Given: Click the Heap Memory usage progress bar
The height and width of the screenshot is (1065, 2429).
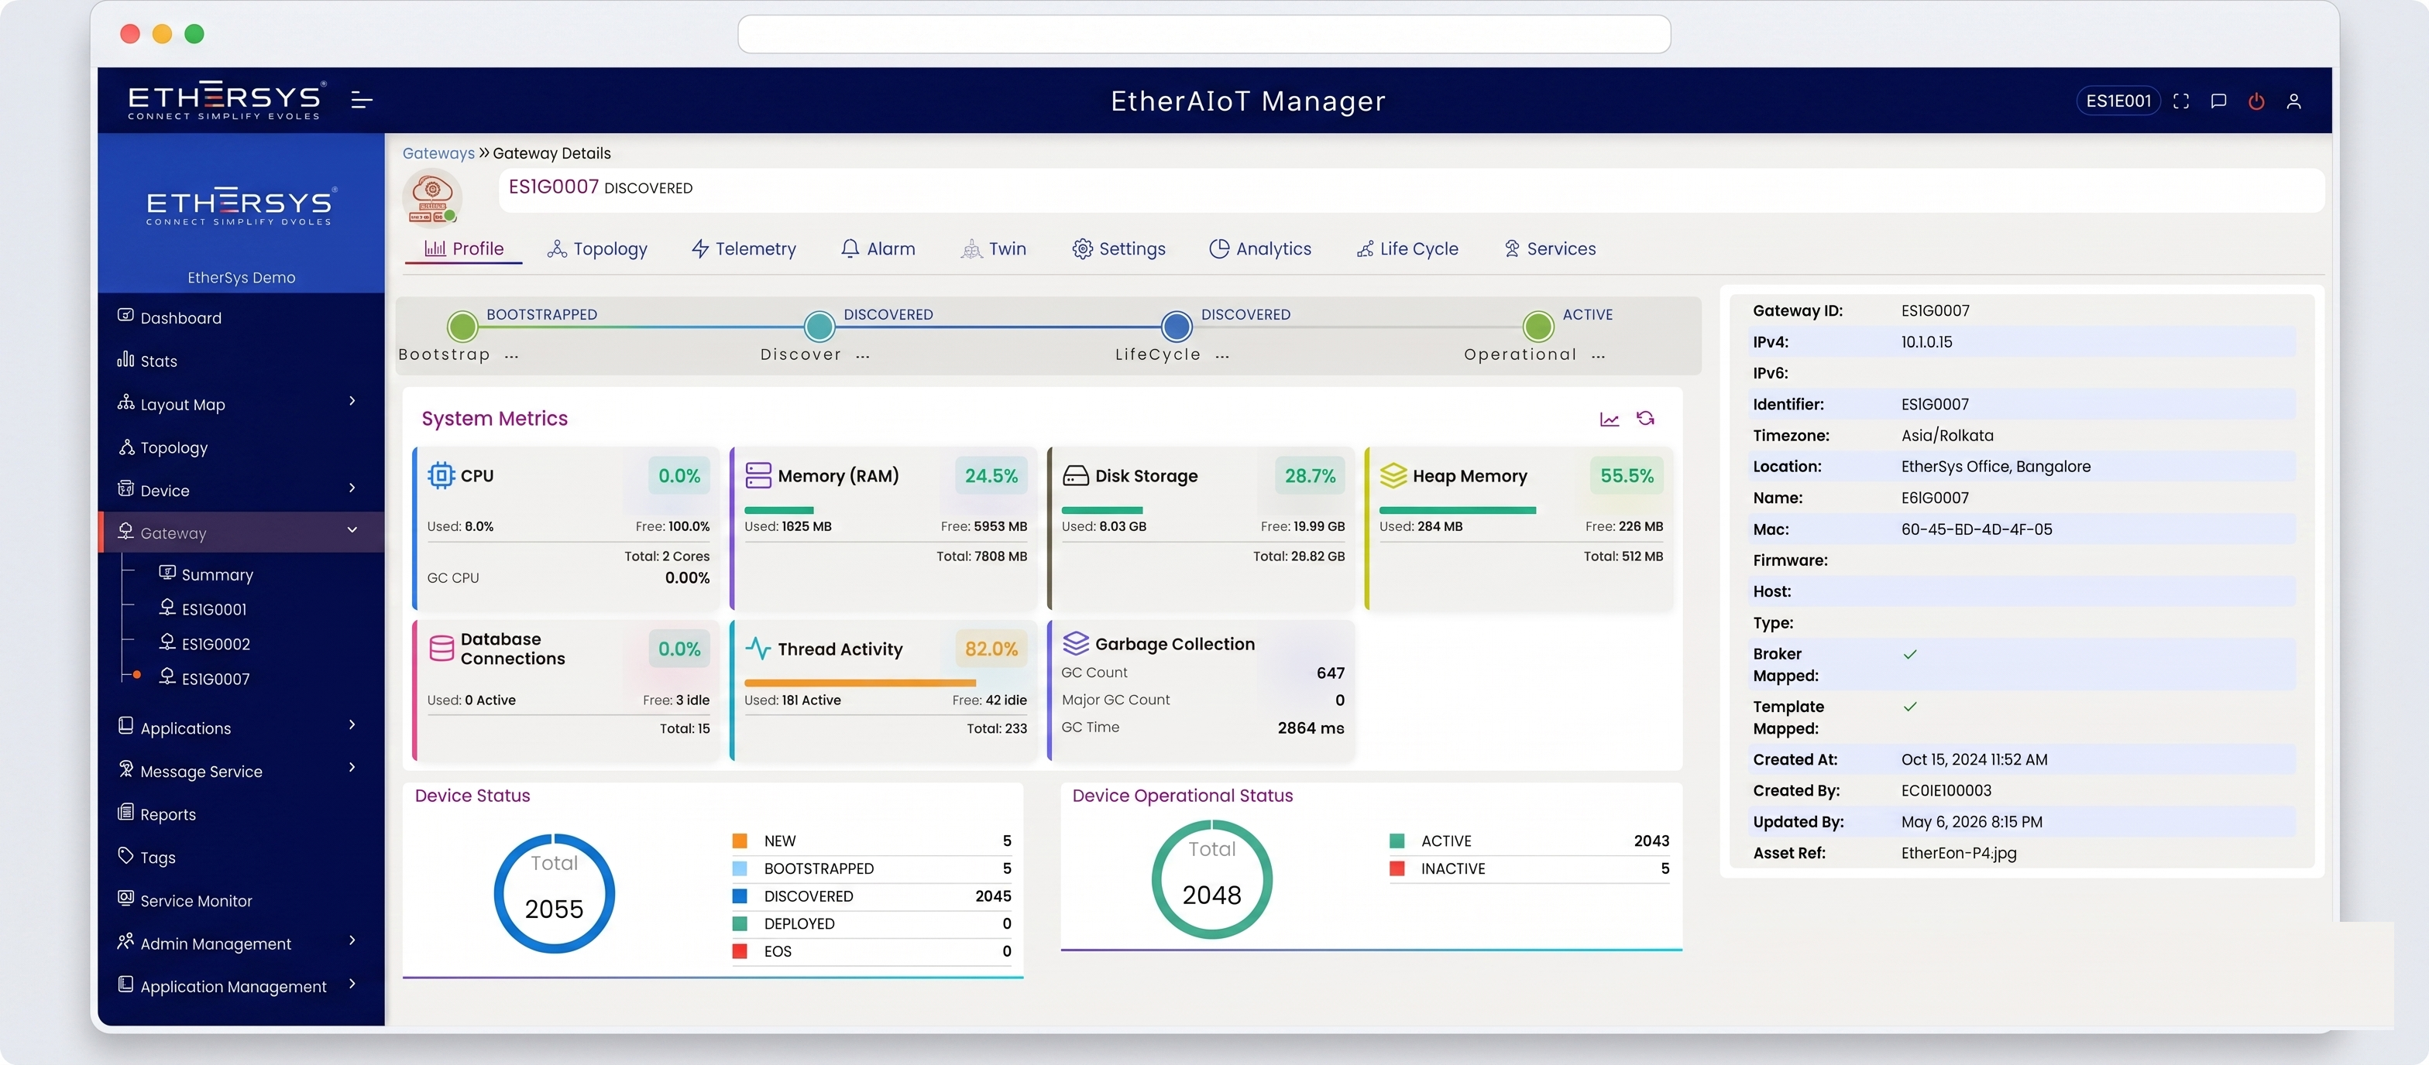Looking at the screenshot, I should (1458, 510).
